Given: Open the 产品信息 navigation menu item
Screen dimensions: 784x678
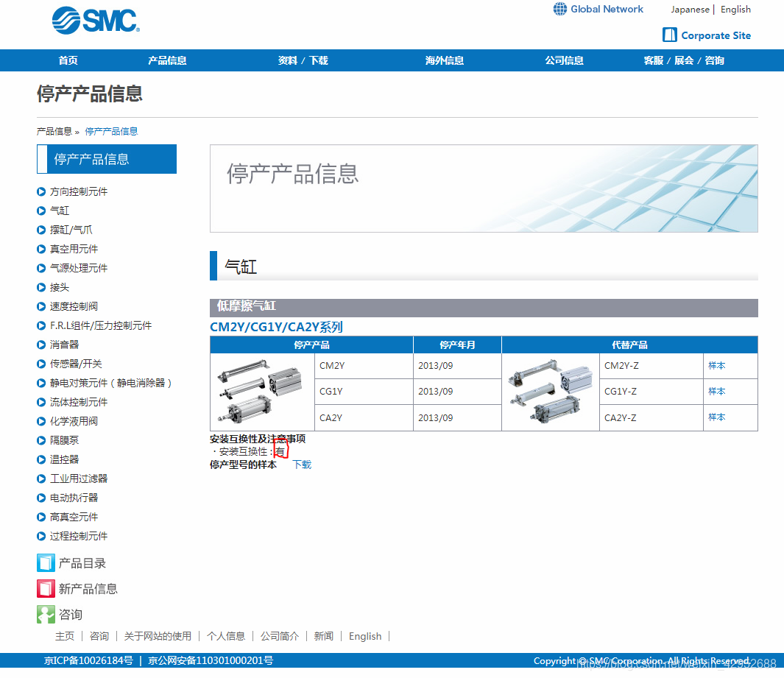Looking at the screenshot, I should click(x=168, y=60).
